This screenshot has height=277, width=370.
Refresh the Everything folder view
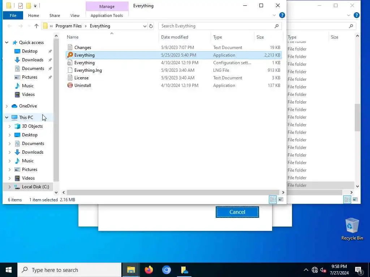[x=151, y=26]
